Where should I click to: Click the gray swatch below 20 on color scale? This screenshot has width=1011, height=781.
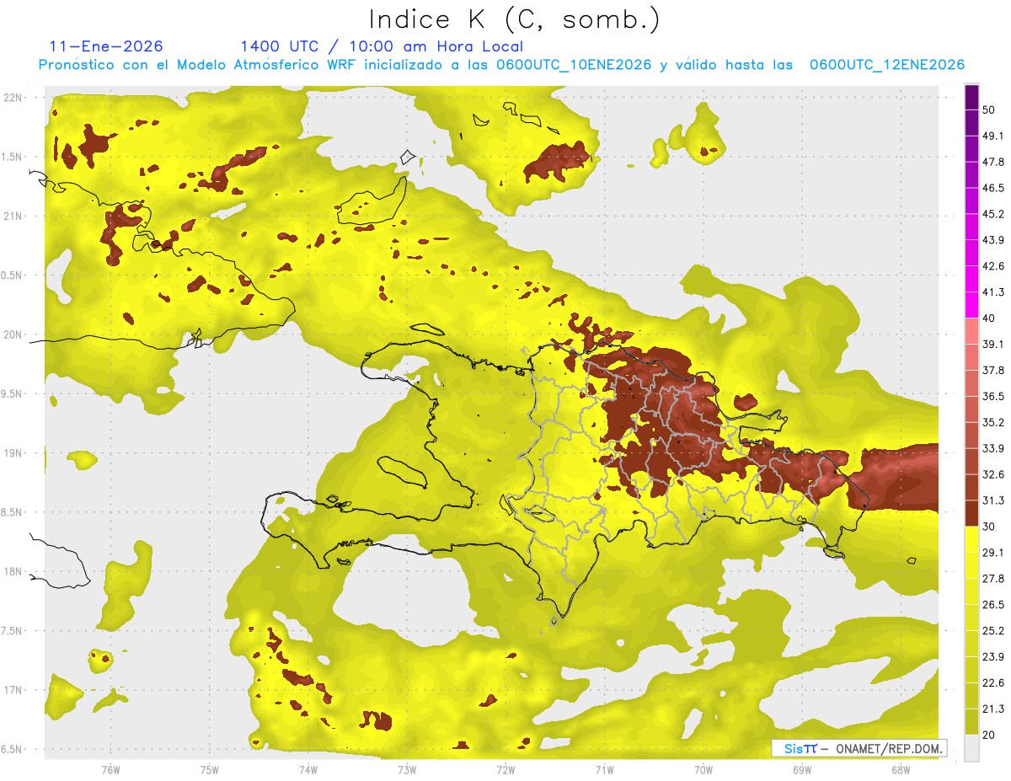coord(971,748)
